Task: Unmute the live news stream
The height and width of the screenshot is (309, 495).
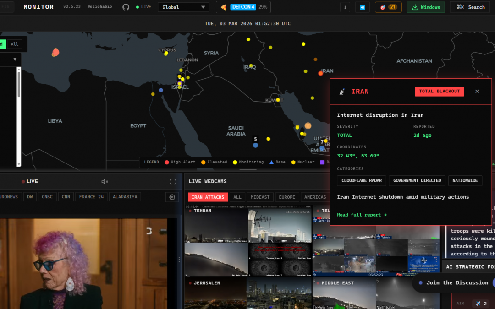Action: (x=104, y=182)
